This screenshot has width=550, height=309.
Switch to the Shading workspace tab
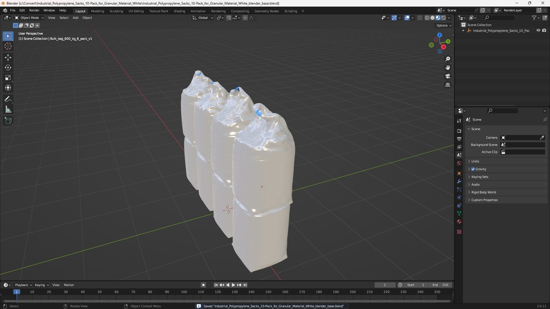(x=179, y=11)
